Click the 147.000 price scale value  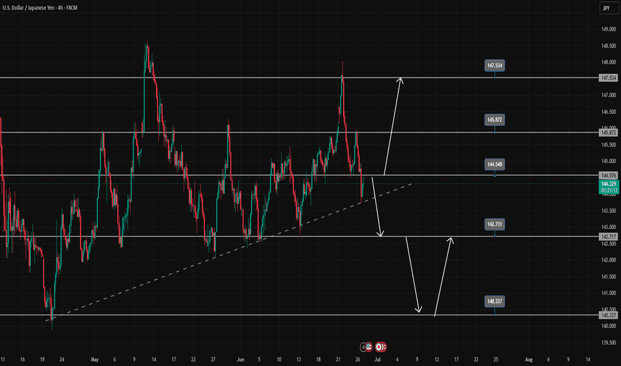pos(609,95)
